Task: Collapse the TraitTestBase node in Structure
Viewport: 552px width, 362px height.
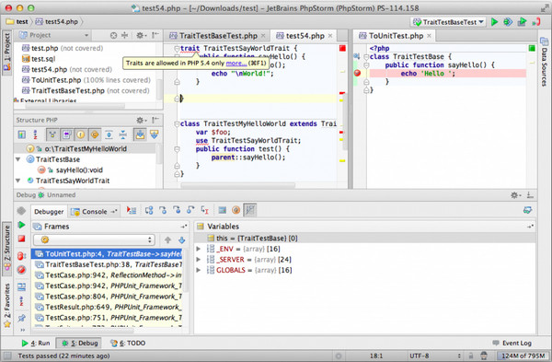Action: point(18,159)
